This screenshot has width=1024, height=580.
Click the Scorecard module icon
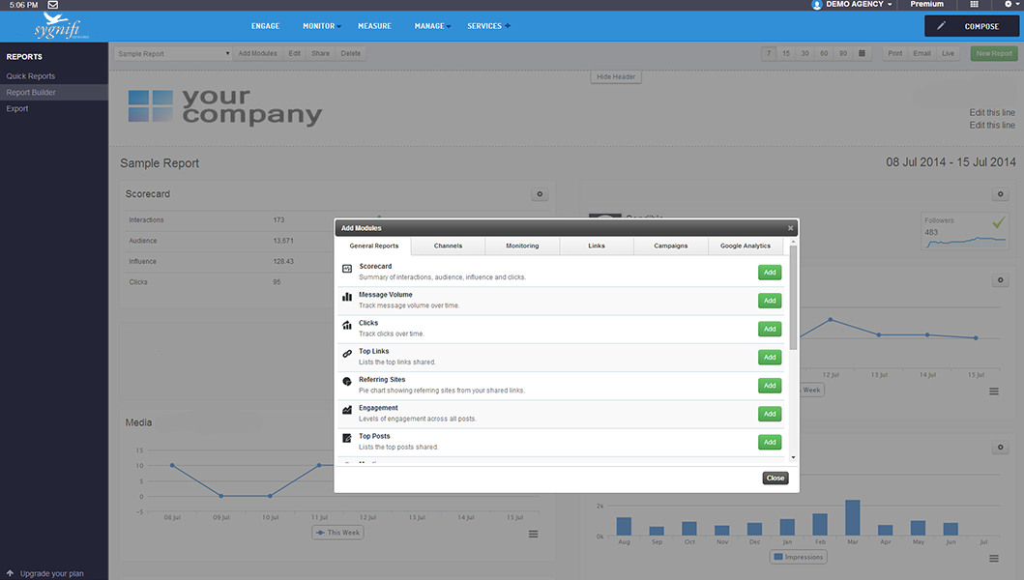coord(347,269)
